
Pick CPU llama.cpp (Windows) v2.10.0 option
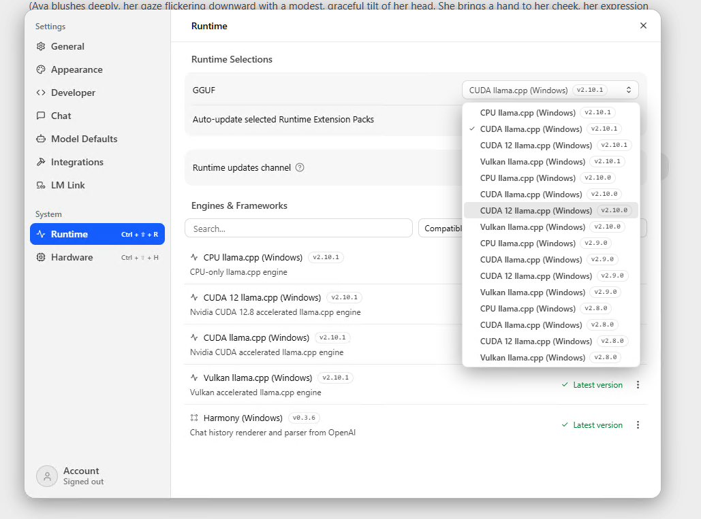550,178
